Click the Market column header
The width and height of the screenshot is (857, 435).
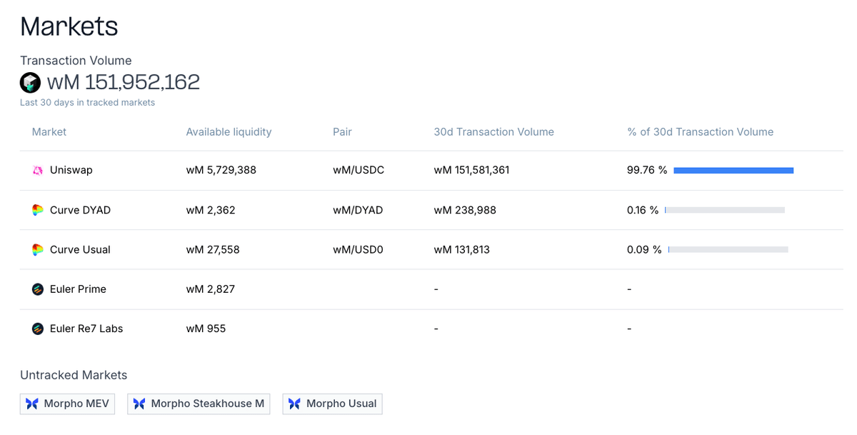click(49, 132)
